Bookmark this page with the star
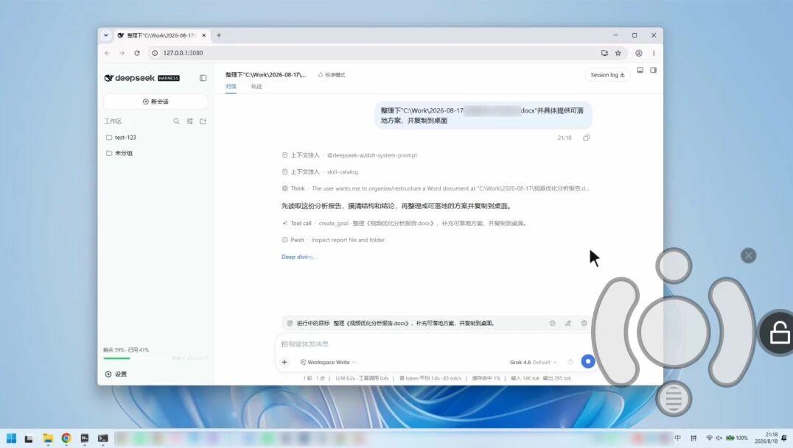The width and height of the screenshot is (793, 448). tap(618, 53)
